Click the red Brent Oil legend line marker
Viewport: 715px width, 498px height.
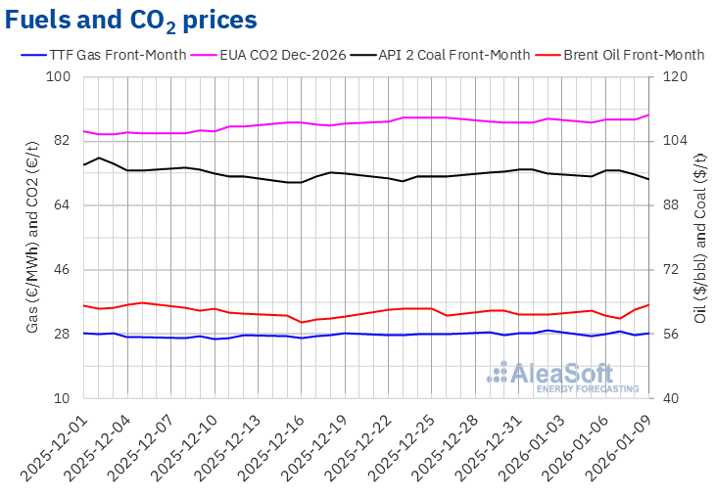547,55
